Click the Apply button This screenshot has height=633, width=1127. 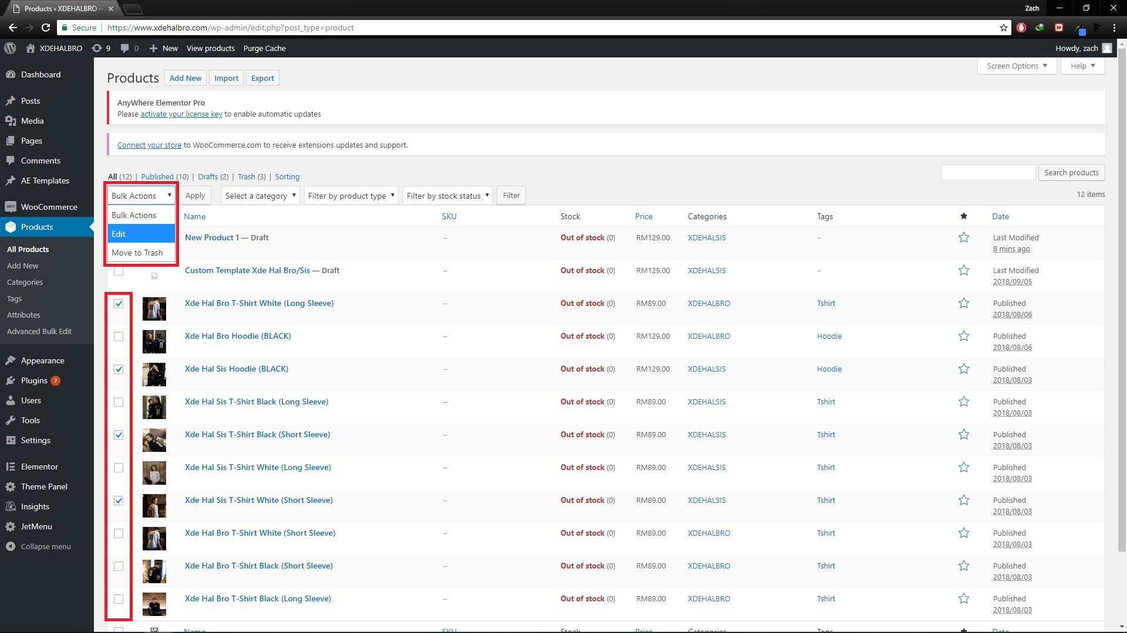click(195, 196)
